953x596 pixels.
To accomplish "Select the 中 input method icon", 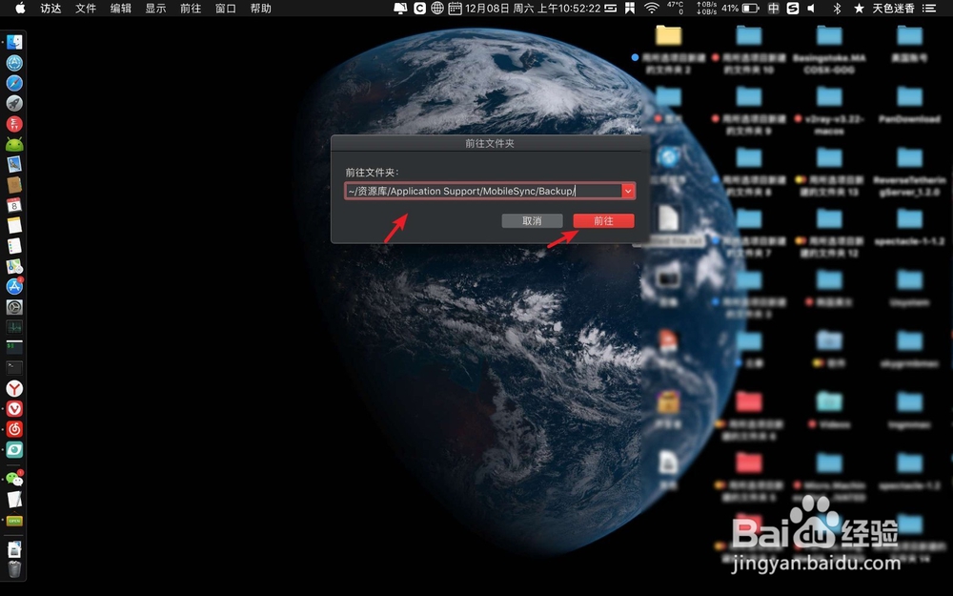I will click(x=774, y=9).
